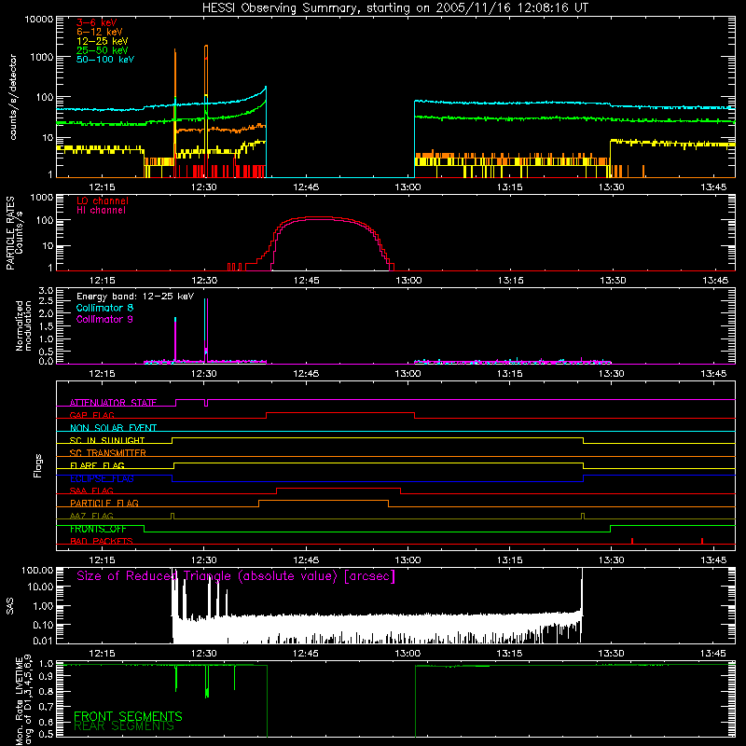The image size is (746, 746).
Task: Click the SC IN SUNLIGHT flag label
Action: point(107,440)
